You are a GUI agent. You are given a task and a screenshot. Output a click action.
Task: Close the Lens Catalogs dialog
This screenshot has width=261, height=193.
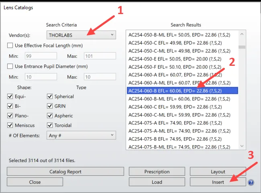coord(35,182)
